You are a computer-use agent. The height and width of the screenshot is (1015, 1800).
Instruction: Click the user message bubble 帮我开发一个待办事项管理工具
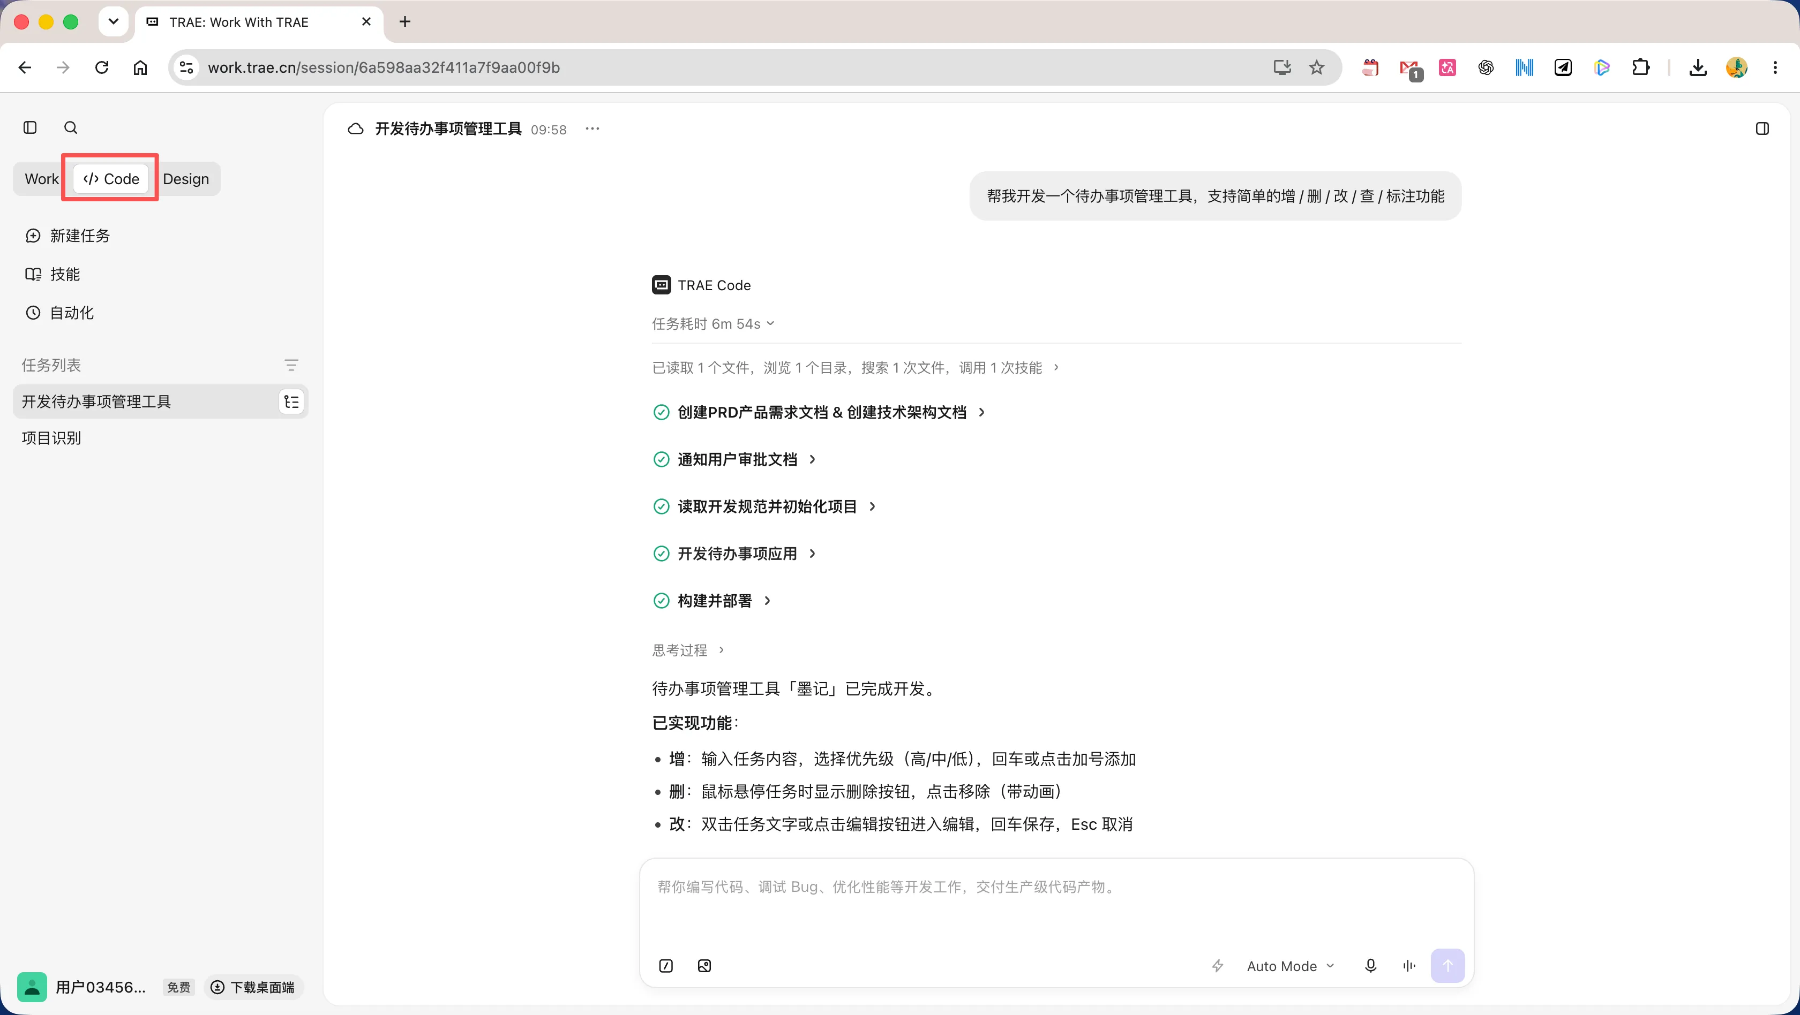click(1215, 196)
